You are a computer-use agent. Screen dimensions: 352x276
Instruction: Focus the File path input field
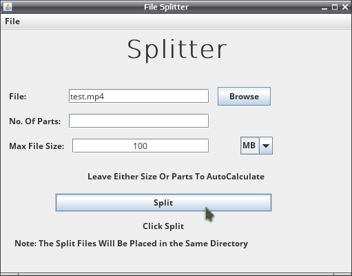139,96
